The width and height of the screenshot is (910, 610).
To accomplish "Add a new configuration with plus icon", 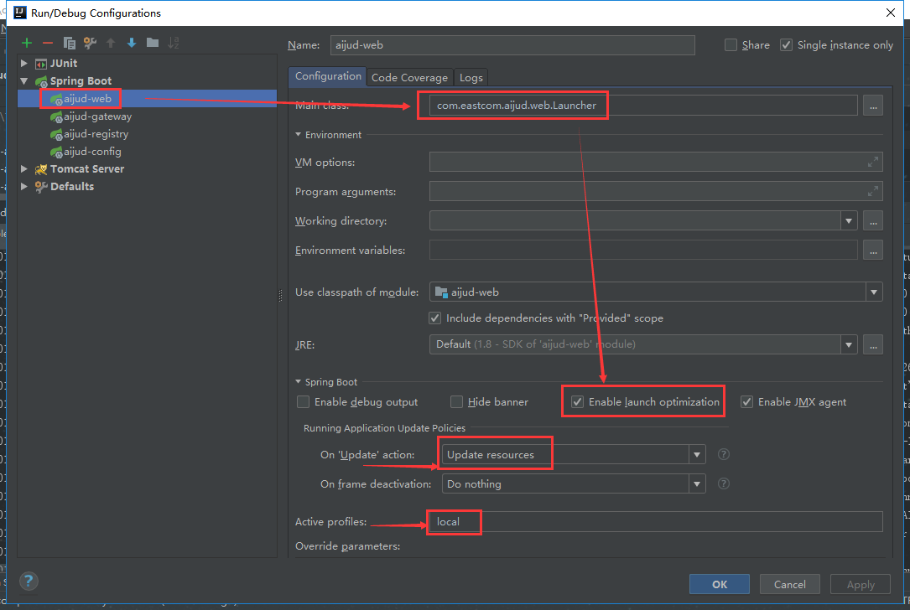I will [27, 43].
